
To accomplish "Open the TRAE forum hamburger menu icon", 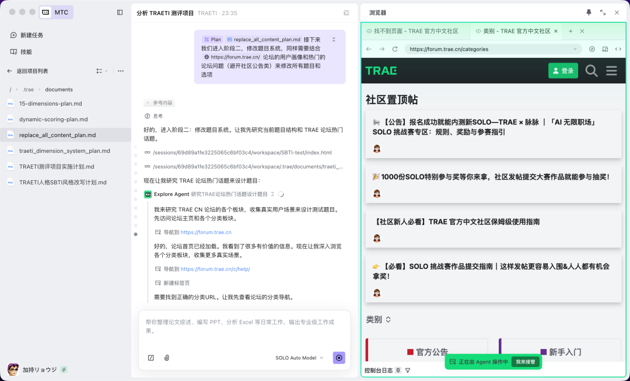I will (x=611, y=70).
